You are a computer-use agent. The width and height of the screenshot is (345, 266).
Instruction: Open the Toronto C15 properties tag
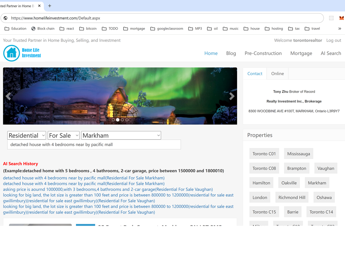264,212
